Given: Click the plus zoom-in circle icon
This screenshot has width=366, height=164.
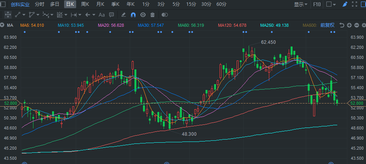Looking at the screenshot, I should click(349, 25).
